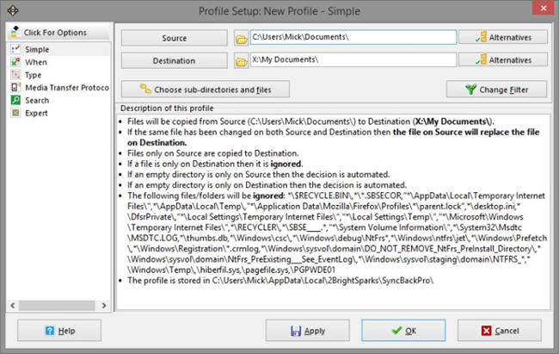Click the Change Filter button
Viewport: 559px width, 354px height.
(496, 89)
